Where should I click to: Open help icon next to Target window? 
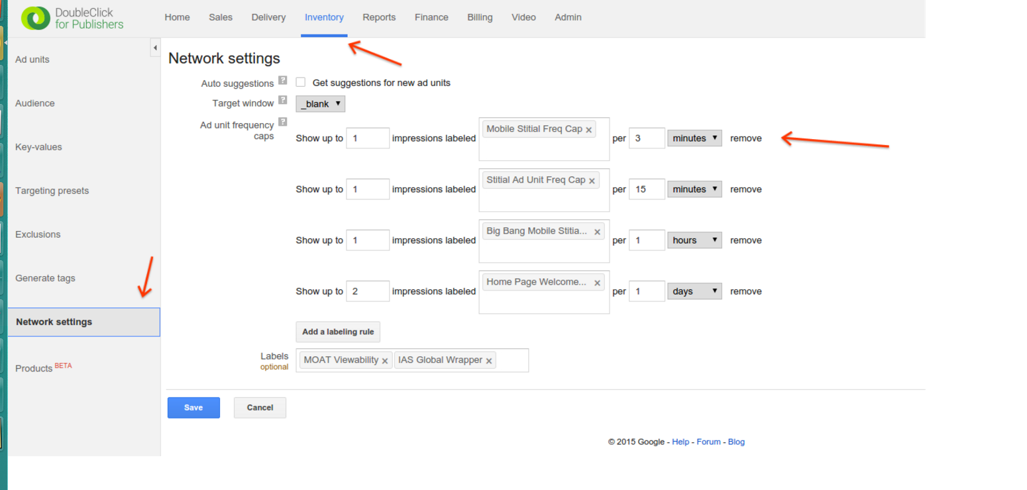[x=283, y=100]
